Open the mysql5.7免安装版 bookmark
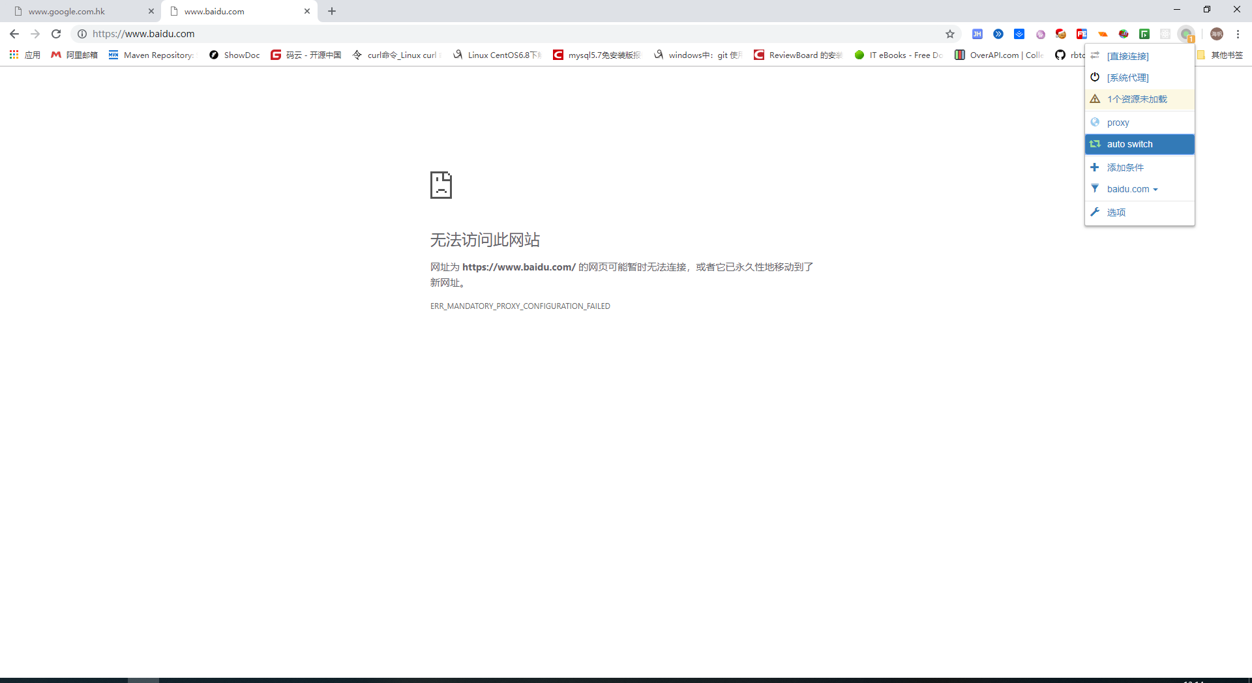1252x683 pixels. (597, 55)
